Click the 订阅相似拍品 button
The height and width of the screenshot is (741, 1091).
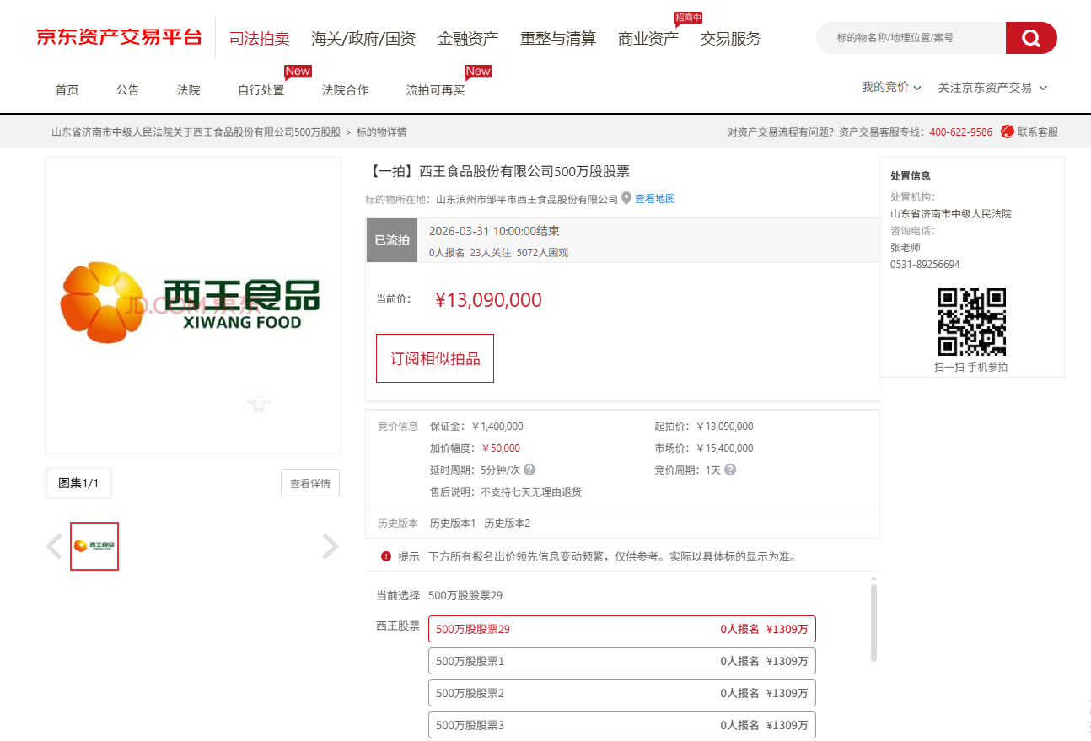[435, 358]
